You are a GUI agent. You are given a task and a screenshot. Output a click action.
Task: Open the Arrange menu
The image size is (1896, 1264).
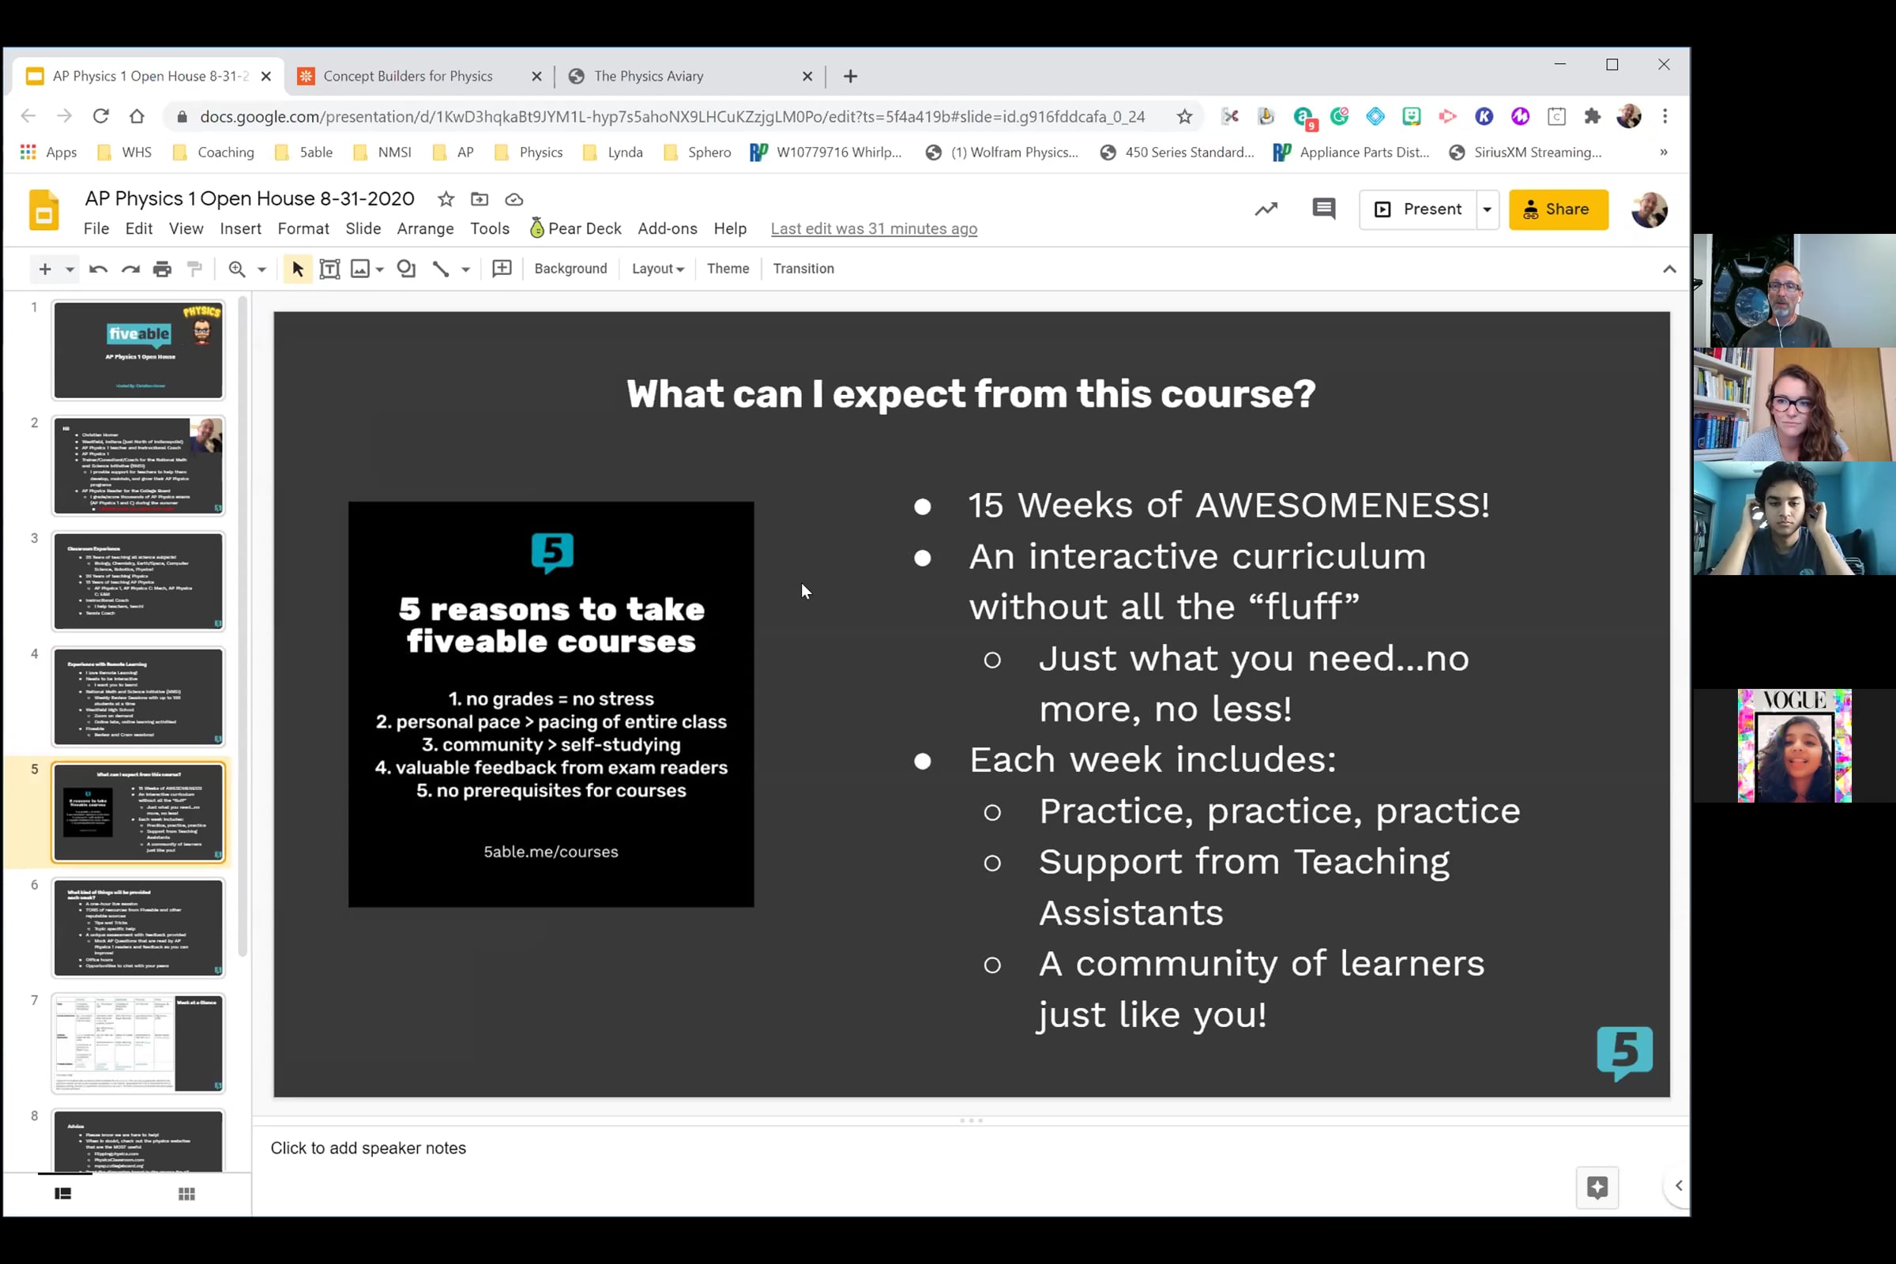pos(425,229)
